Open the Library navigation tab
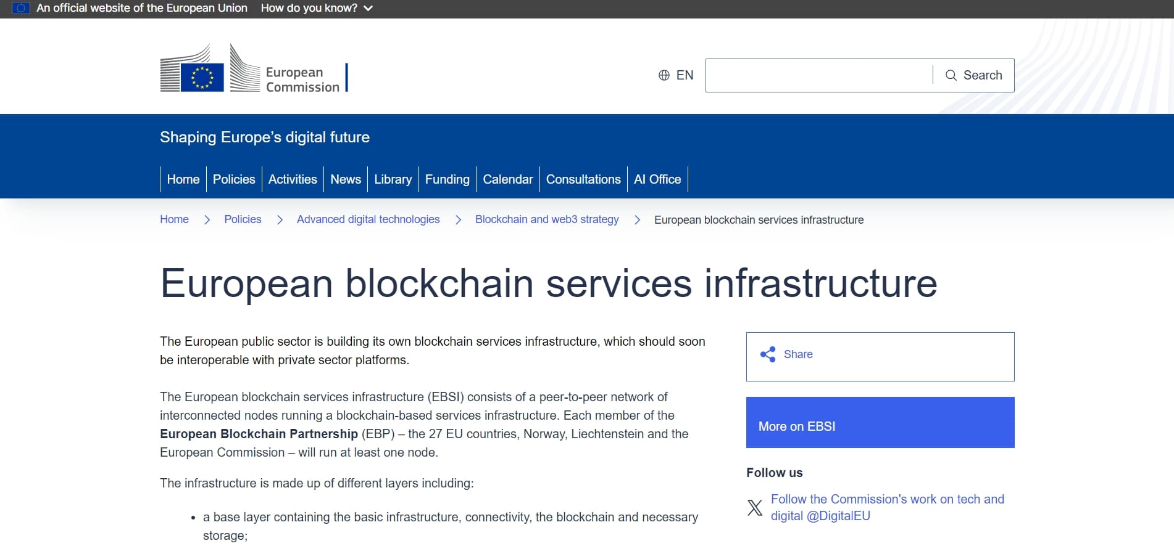1174x554 pixels. [x=393, y=179]
